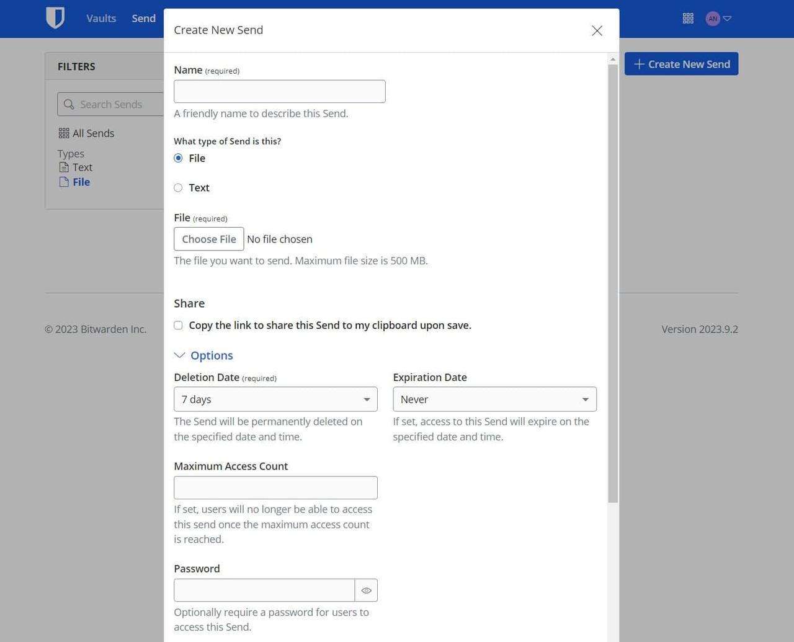Go to Vaults tab
Screen dimensions: 794x642
[x=101, y=19]
